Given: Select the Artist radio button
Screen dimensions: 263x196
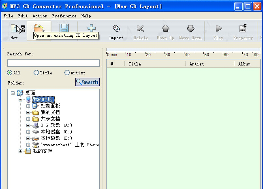Looking at the screenshot, I should pyautogui.click(x=67, y=73).
